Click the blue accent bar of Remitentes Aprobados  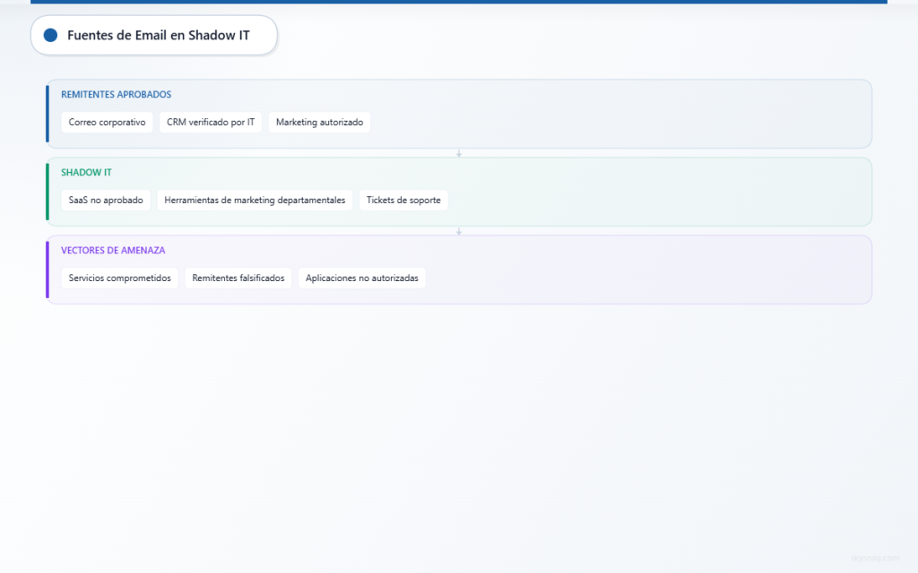coord(48,114)
